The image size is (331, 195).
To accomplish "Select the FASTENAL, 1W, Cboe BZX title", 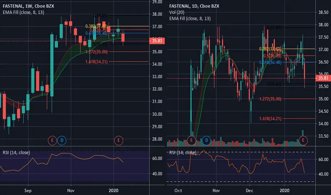I will (x=28, y=6).
